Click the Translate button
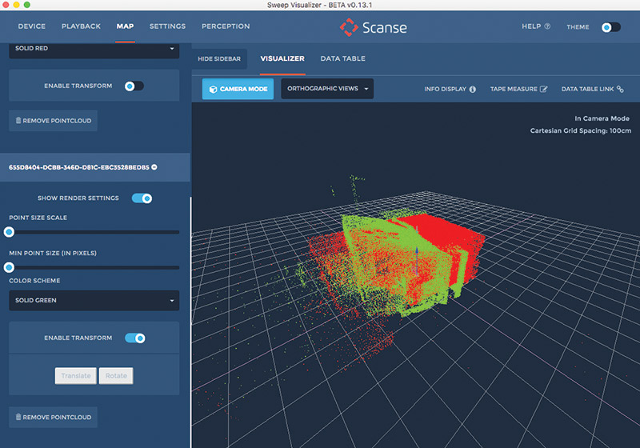Viewport: 640px width, 448px height. (76, 376)
